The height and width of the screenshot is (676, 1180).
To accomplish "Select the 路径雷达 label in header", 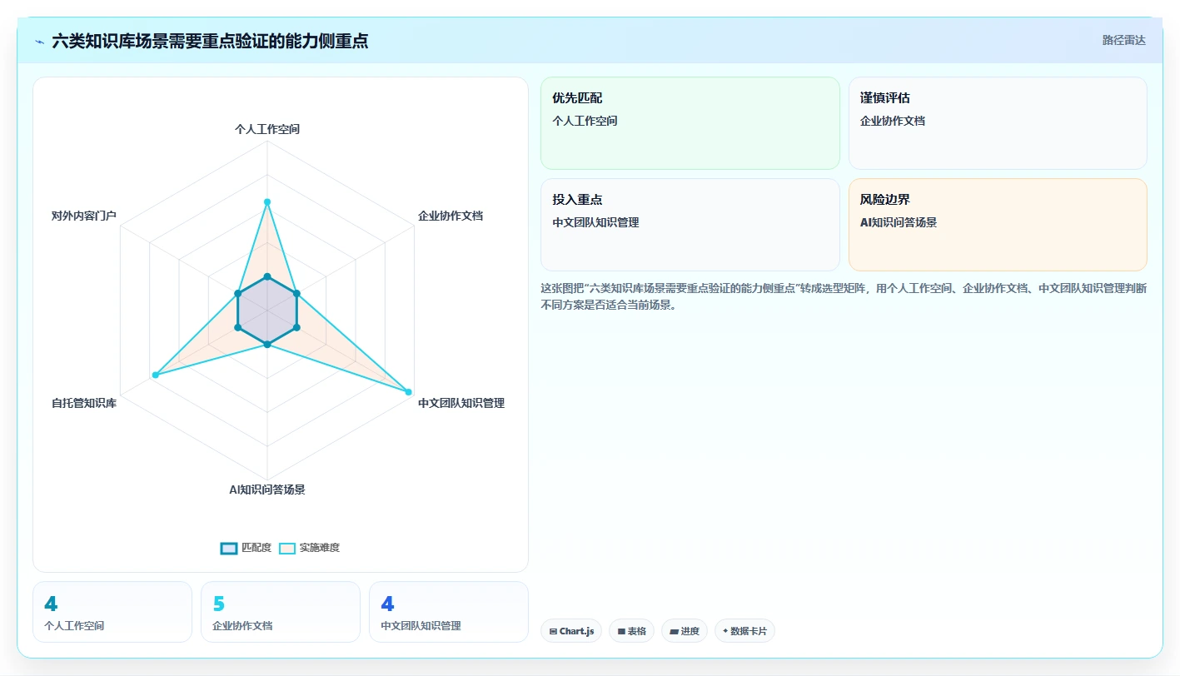I will 1123,40.
